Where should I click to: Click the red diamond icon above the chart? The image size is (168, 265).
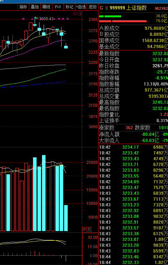click(x=75, y=14)
